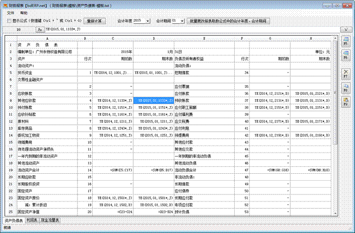Viewport: 355px width, 233px height.
Task: Switch to the 现金流量表 sheet tab
Action: (x=50, y=220)
